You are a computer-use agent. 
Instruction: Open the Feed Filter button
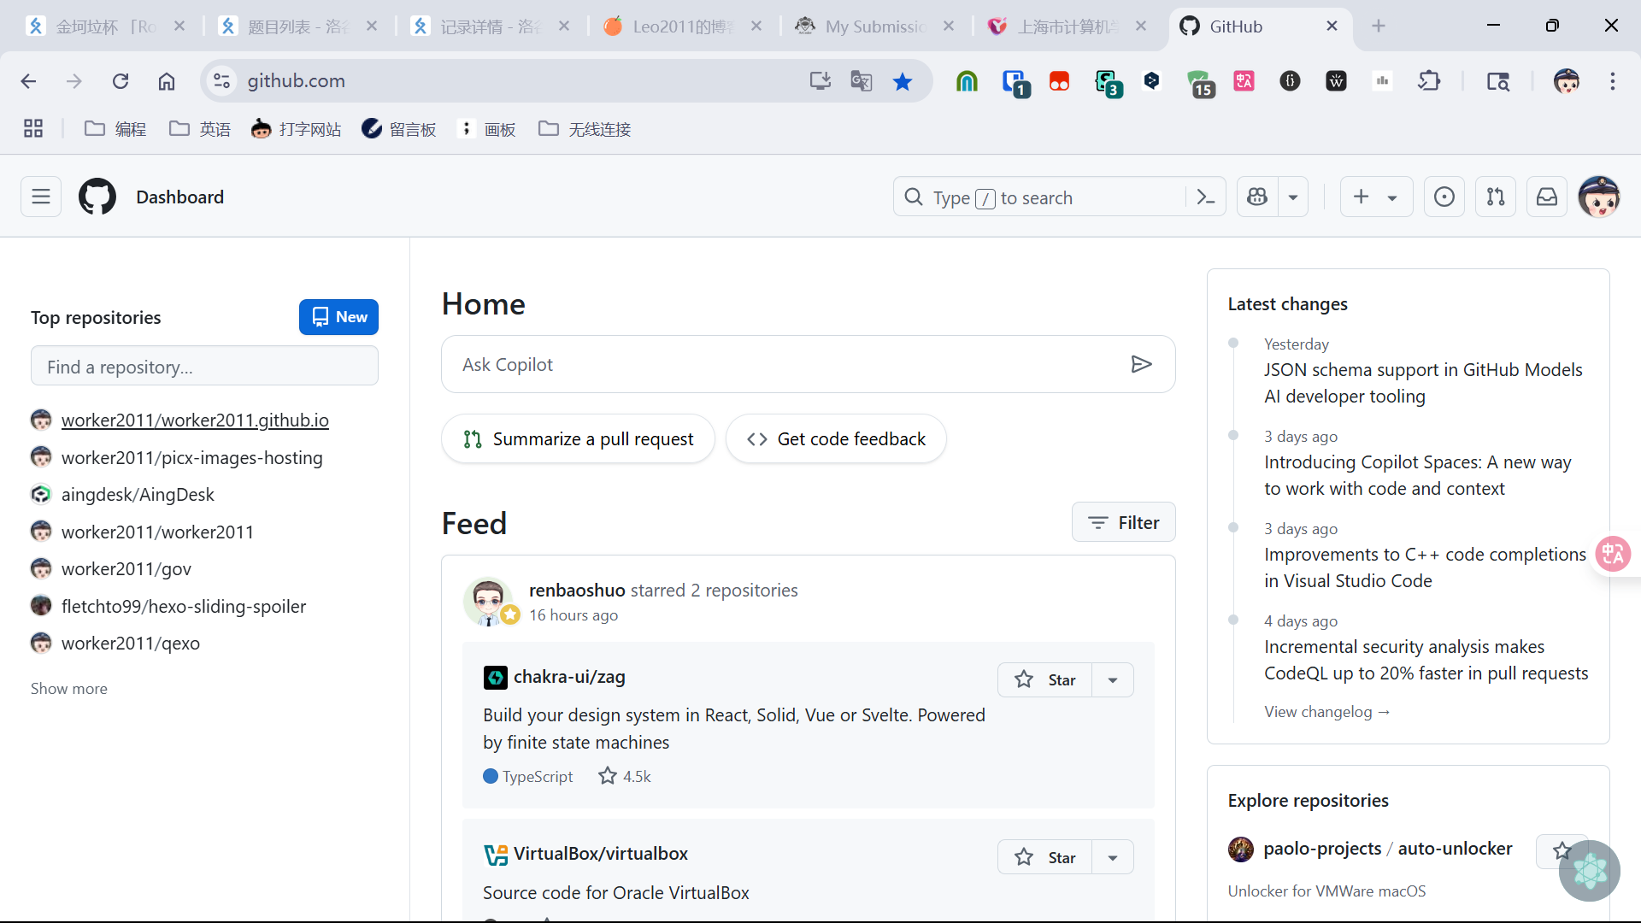click(x=1124, y=522)
